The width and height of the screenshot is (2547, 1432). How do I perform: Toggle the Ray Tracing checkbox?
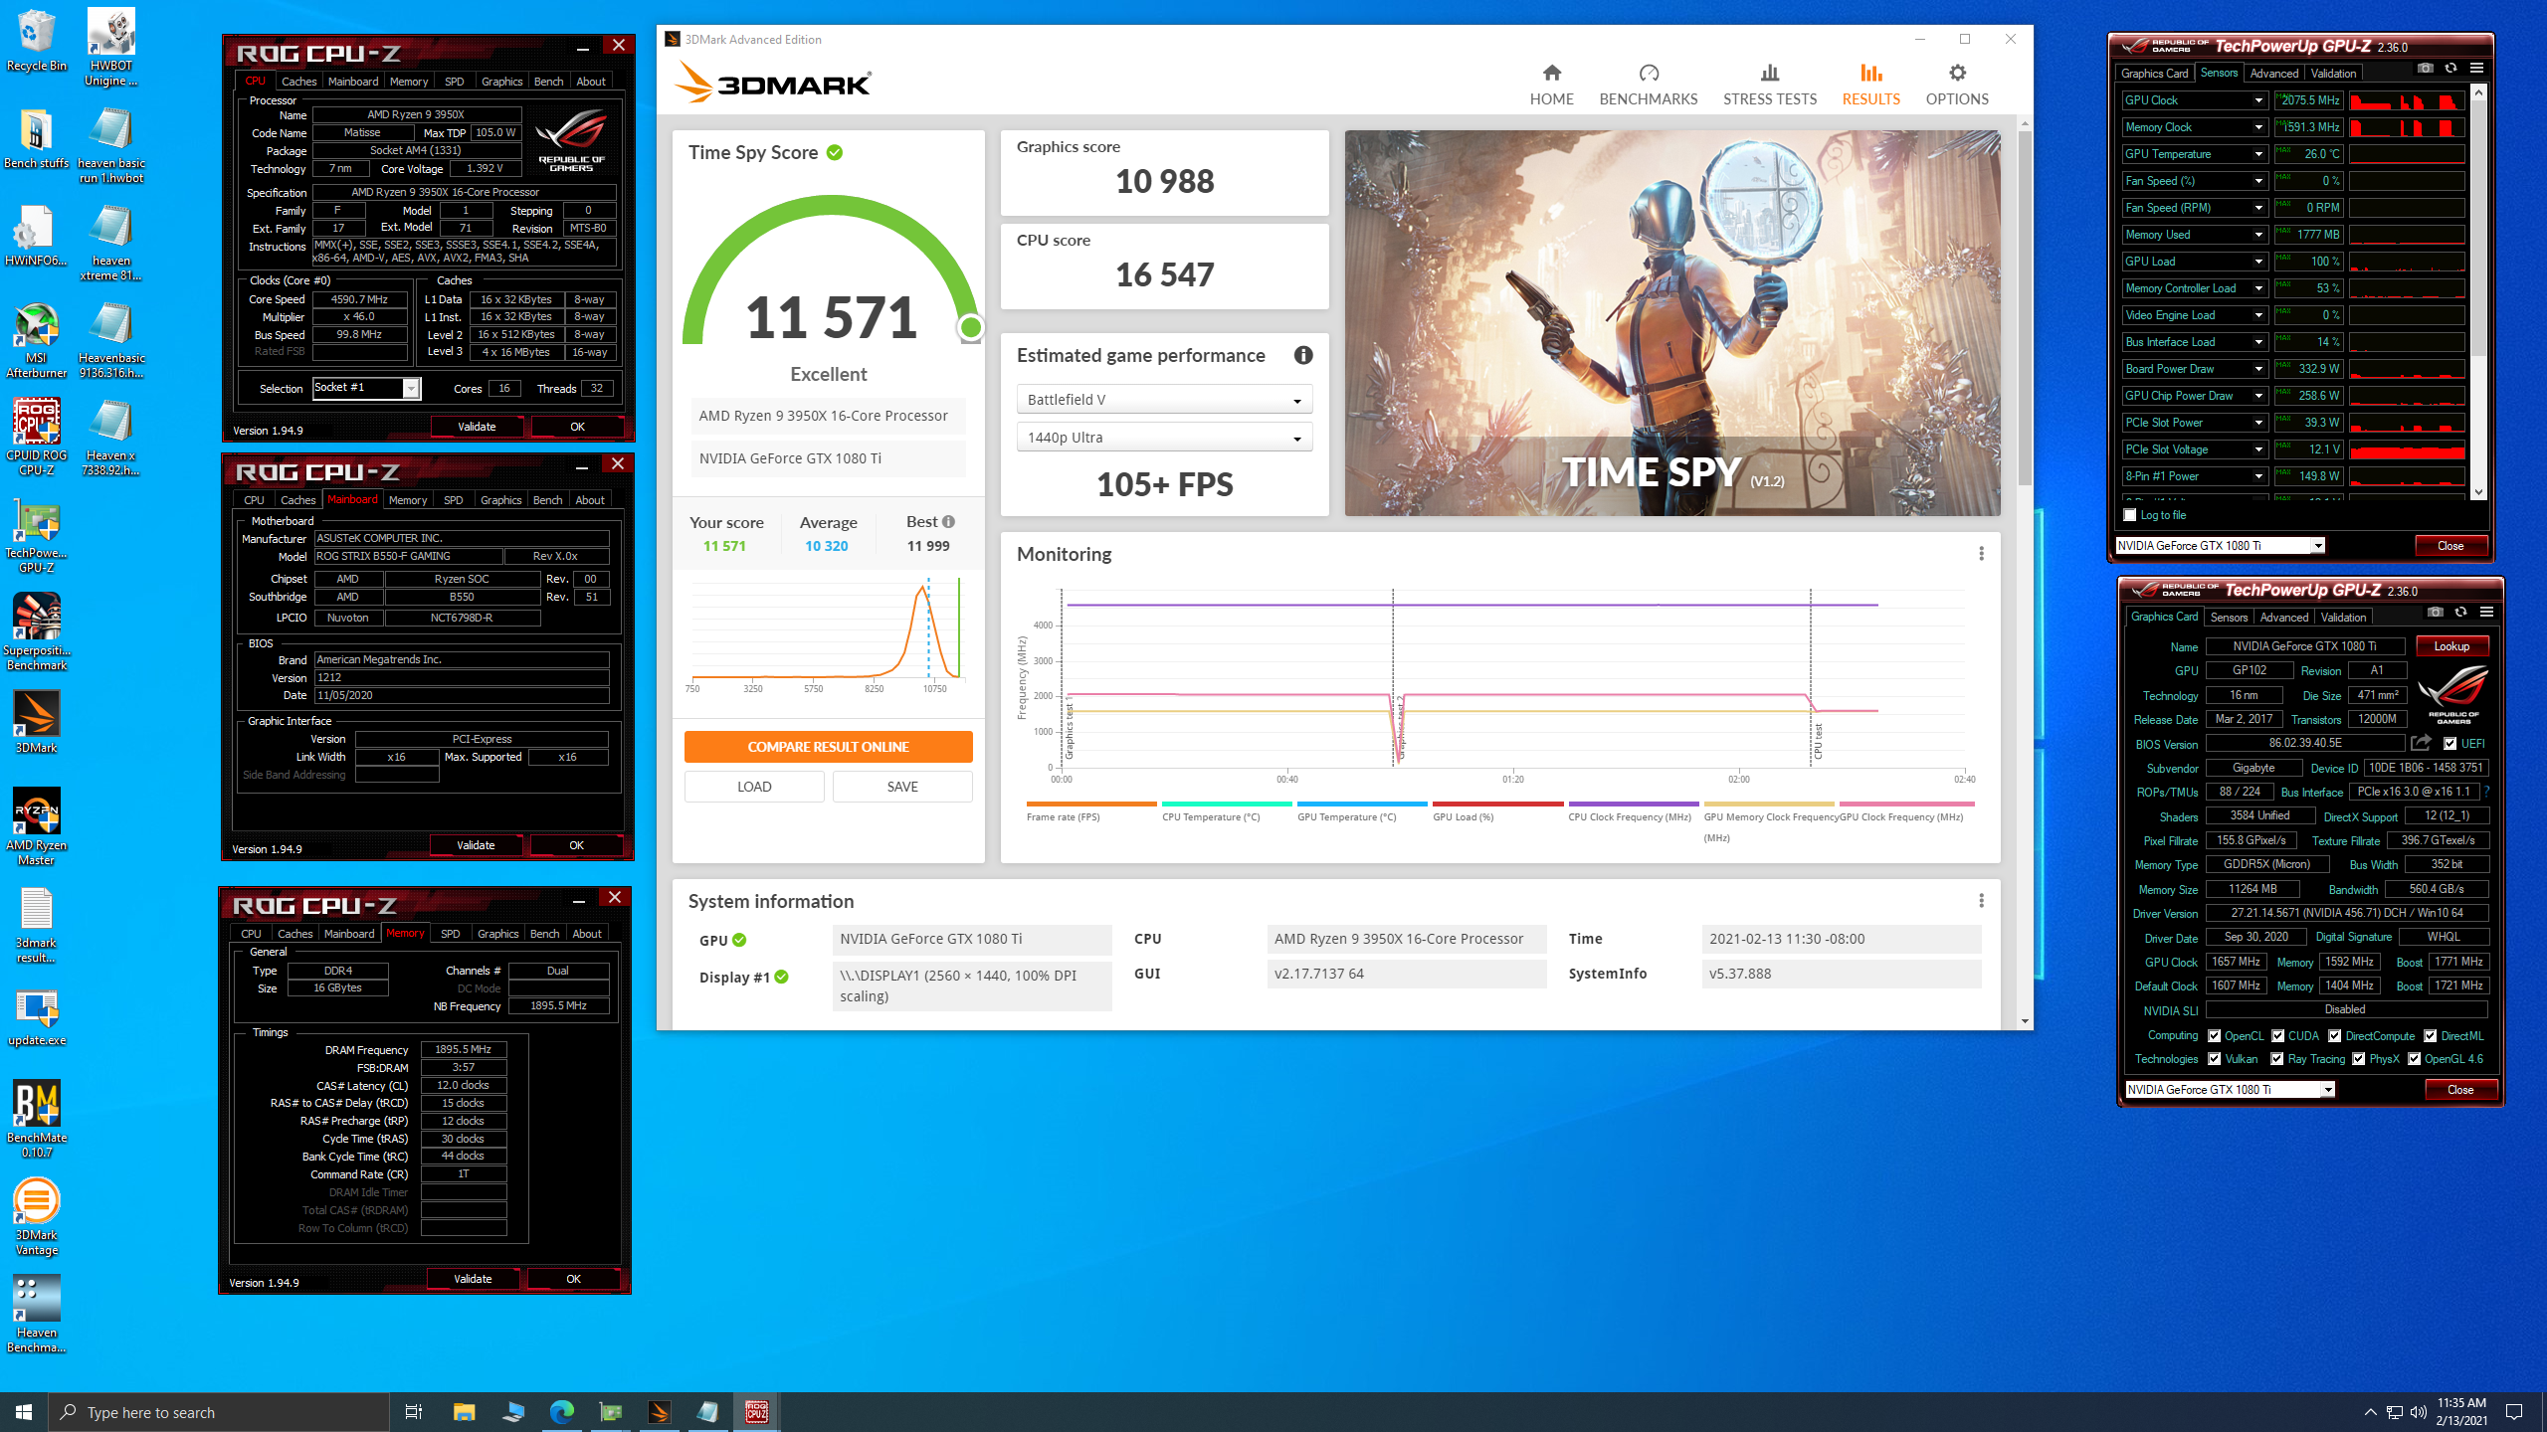click(2276, 1059)
